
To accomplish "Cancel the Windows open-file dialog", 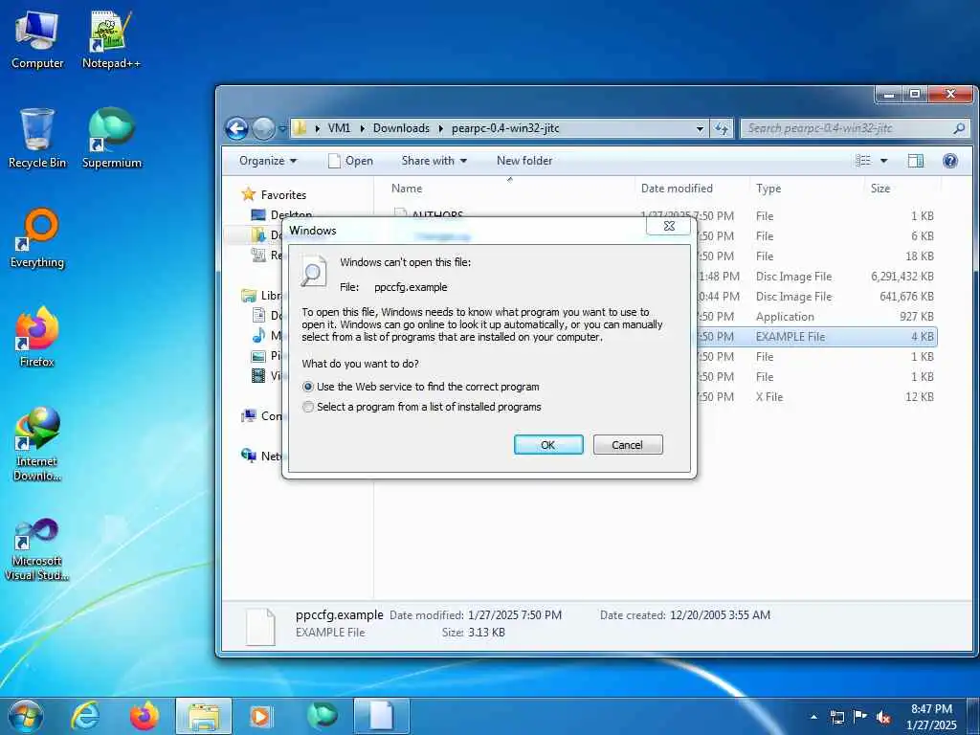I will coord(628,445).
